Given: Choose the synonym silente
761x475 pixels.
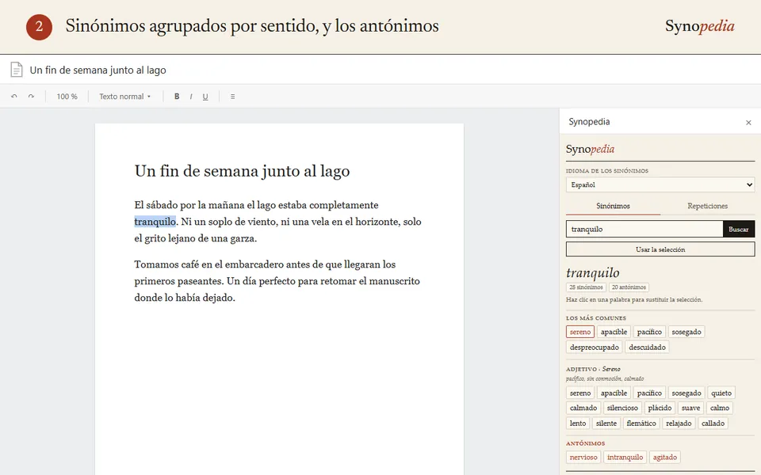Looking at the screenshot, I should (x=606, y=423).
